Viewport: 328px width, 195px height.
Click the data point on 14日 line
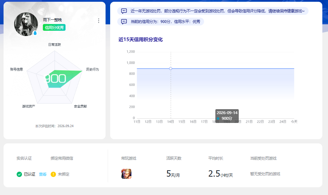[x=171, y=69]
